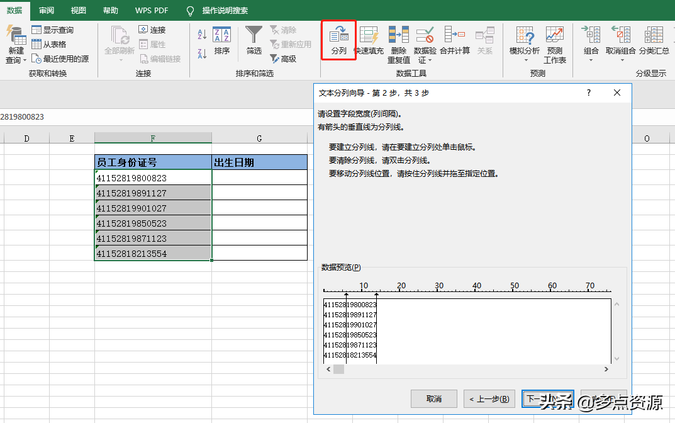
Task: Click the horizontal scrollbar thumb in the preview
Action: click(339, 369)
